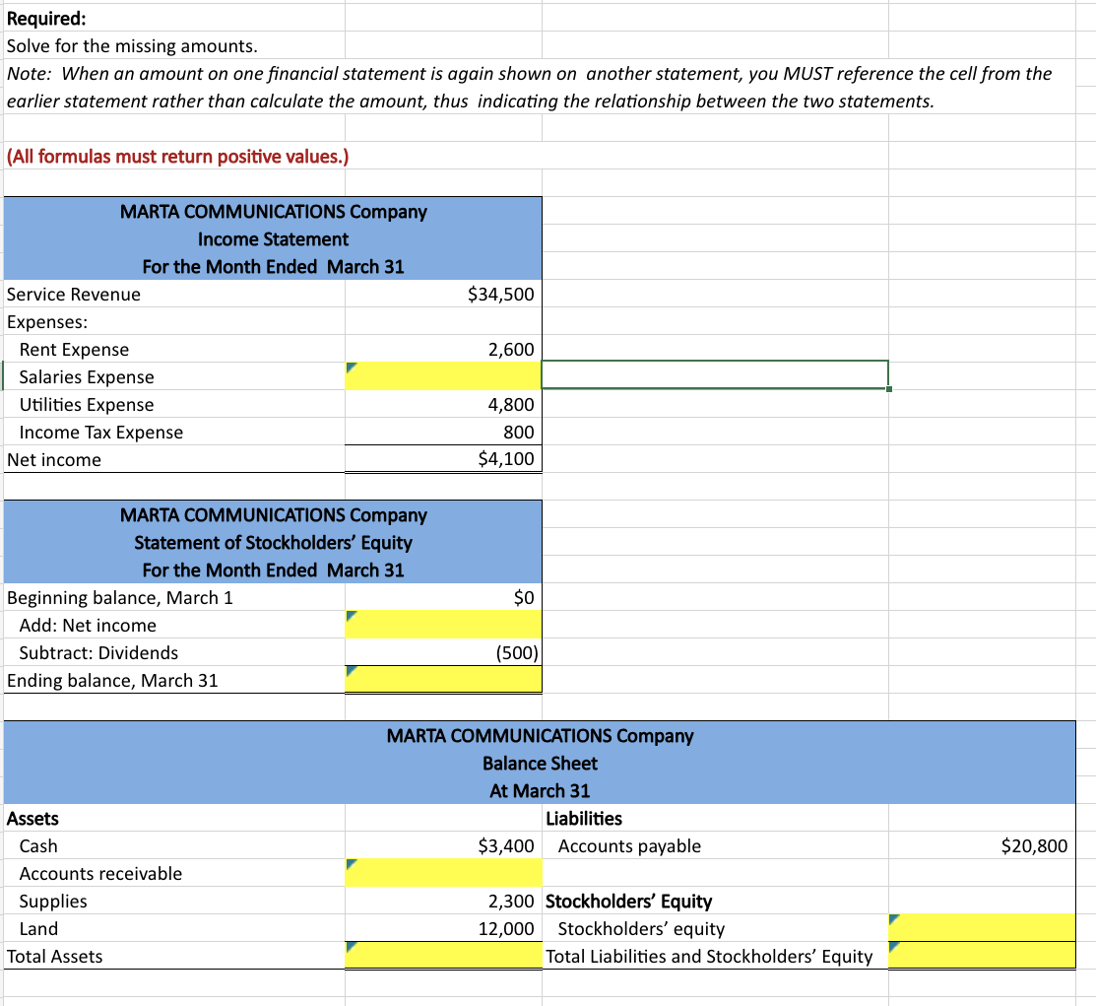Click the yellow Salaries Expense input cell
Viewport: 1096px width, 1006px height.
(x=442, y=376)
